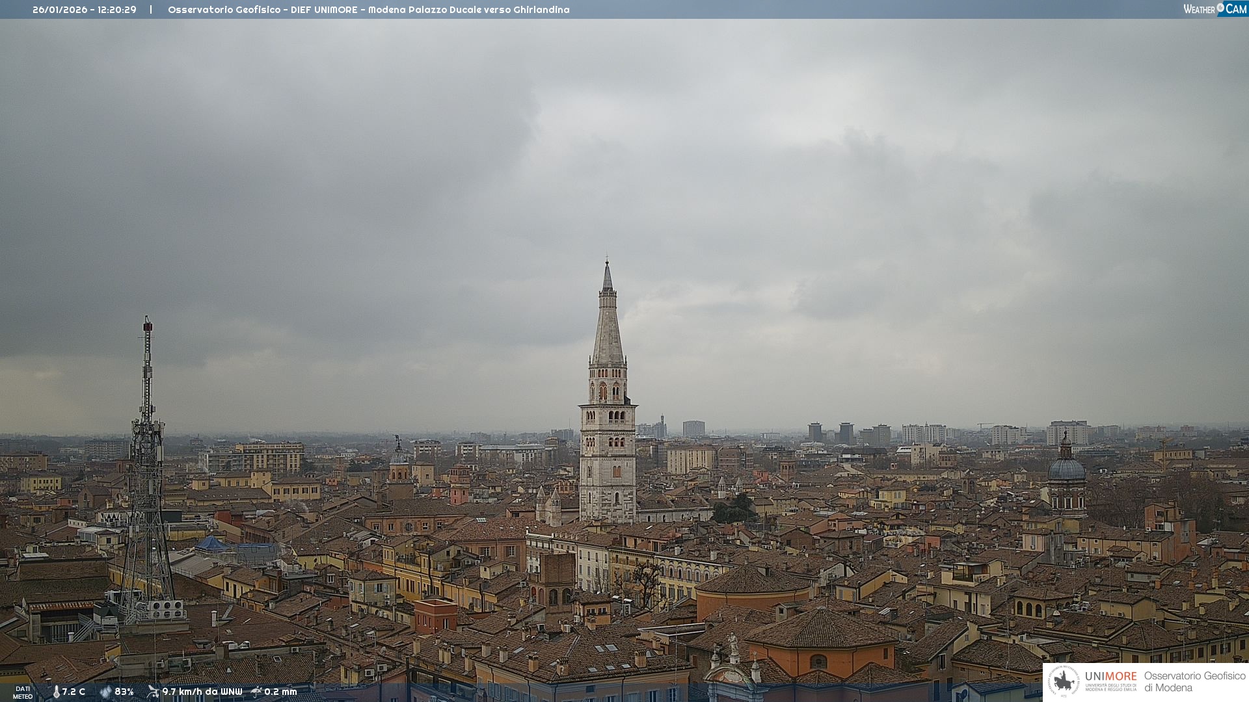Click the WeatherCam camera lens icon
This screenshot has height=702, width=1249.
click(x=1220, y=8)
